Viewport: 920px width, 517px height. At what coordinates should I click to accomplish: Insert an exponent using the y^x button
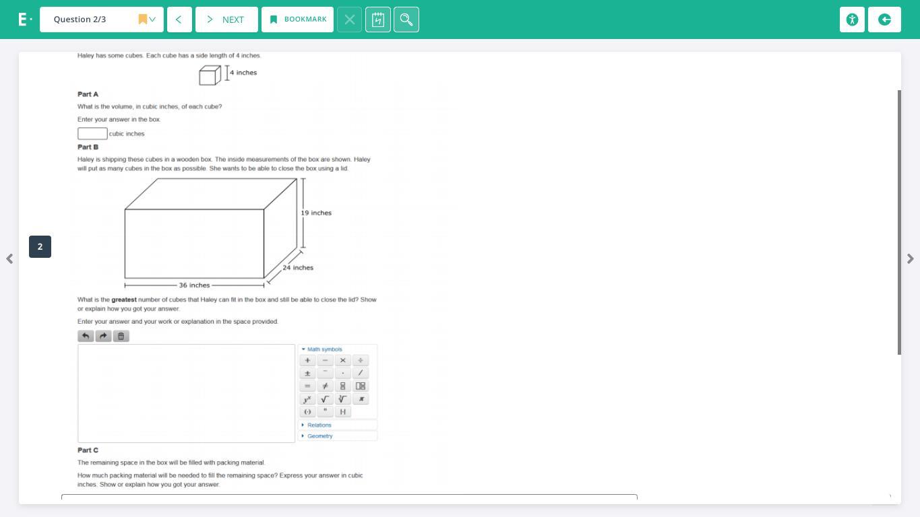coord(307,399)
